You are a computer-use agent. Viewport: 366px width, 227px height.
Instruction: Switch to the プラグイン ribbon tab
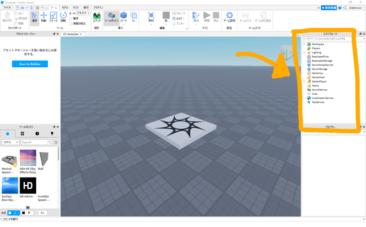[x=98, y=8]
